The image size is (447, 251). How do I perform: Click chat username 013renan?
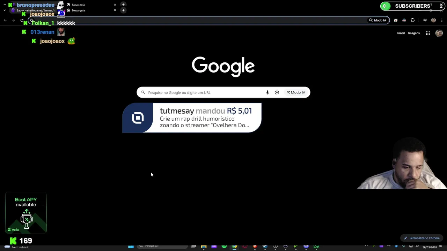tap(42, 32)
